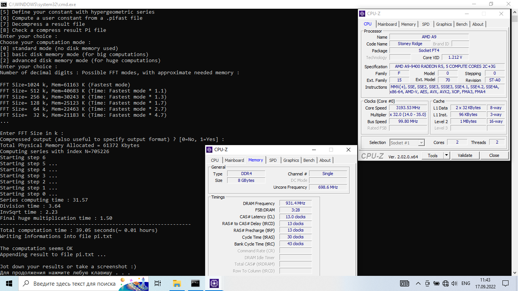Click the processor Name field showing AMD A9
The width and height of the screenshot is (518, 291).
429,37
